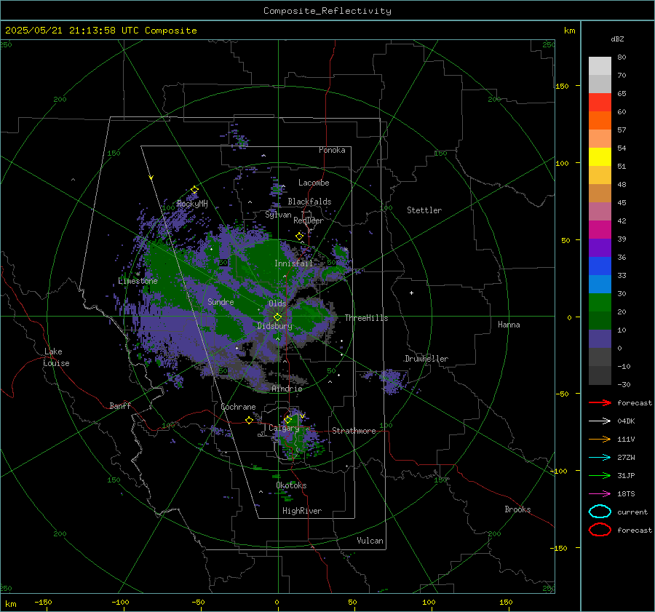Click the red forecast ellipse legend icon
The image size is (655, 612).
[x=600, y=530]
